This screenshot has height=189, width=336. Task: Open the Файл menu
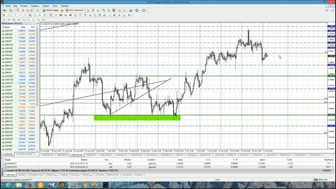click(x=8, y=6)
